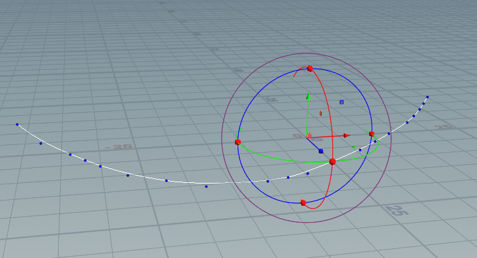
Task: Click the green Y-axis translate arrow tip
Action: (x=308, y=96)
